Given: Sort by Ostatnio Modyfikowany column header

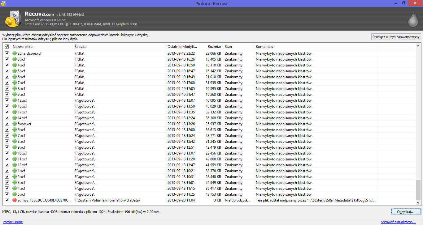Looking at the screenshot, I should tap(183, 47).
